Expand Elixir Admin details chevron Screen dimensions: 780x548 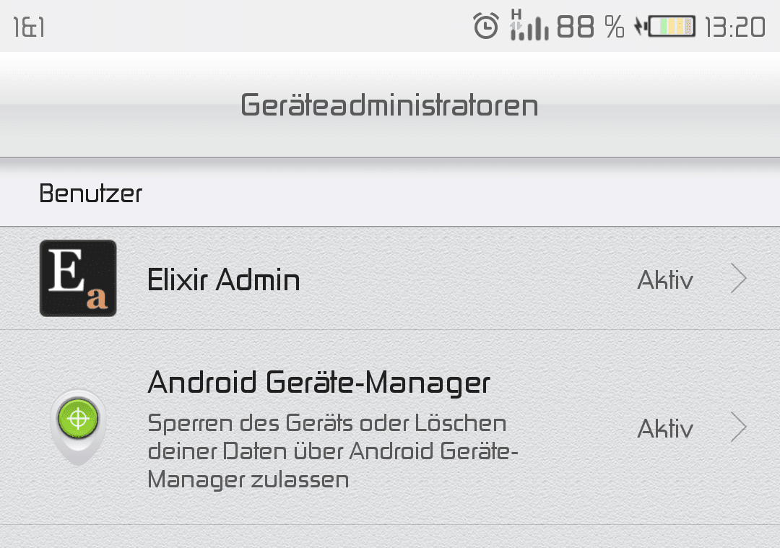coord(739,278)
